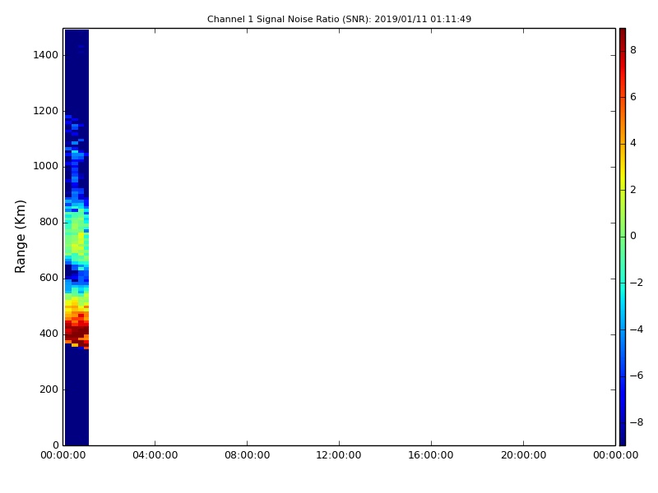
Task: Select the 1400 y-axis tick label
Action: pyautogui.click(x=46, y=55)
